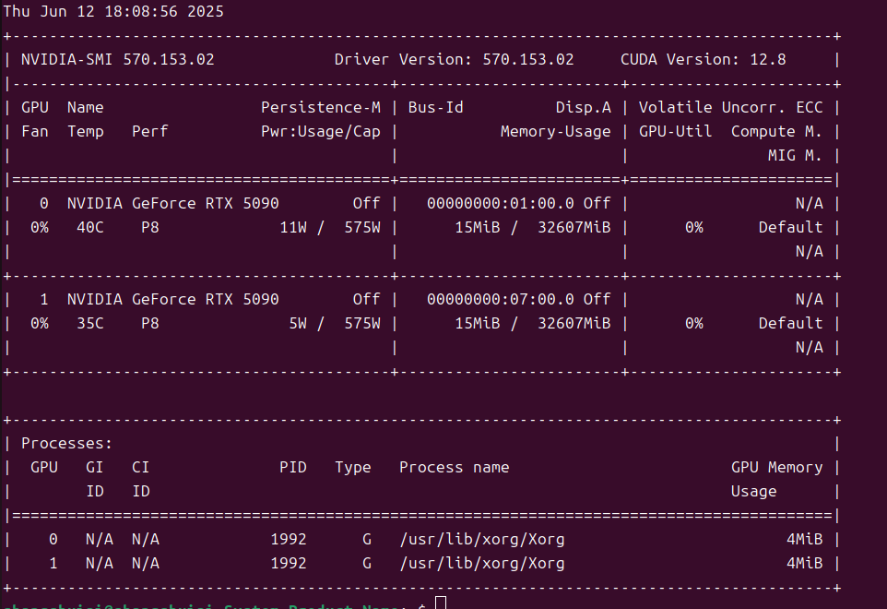Click the 'Pwr:Usage/Cap' header
This screenshot has height=609, width=887.
[x=321, y=131]
